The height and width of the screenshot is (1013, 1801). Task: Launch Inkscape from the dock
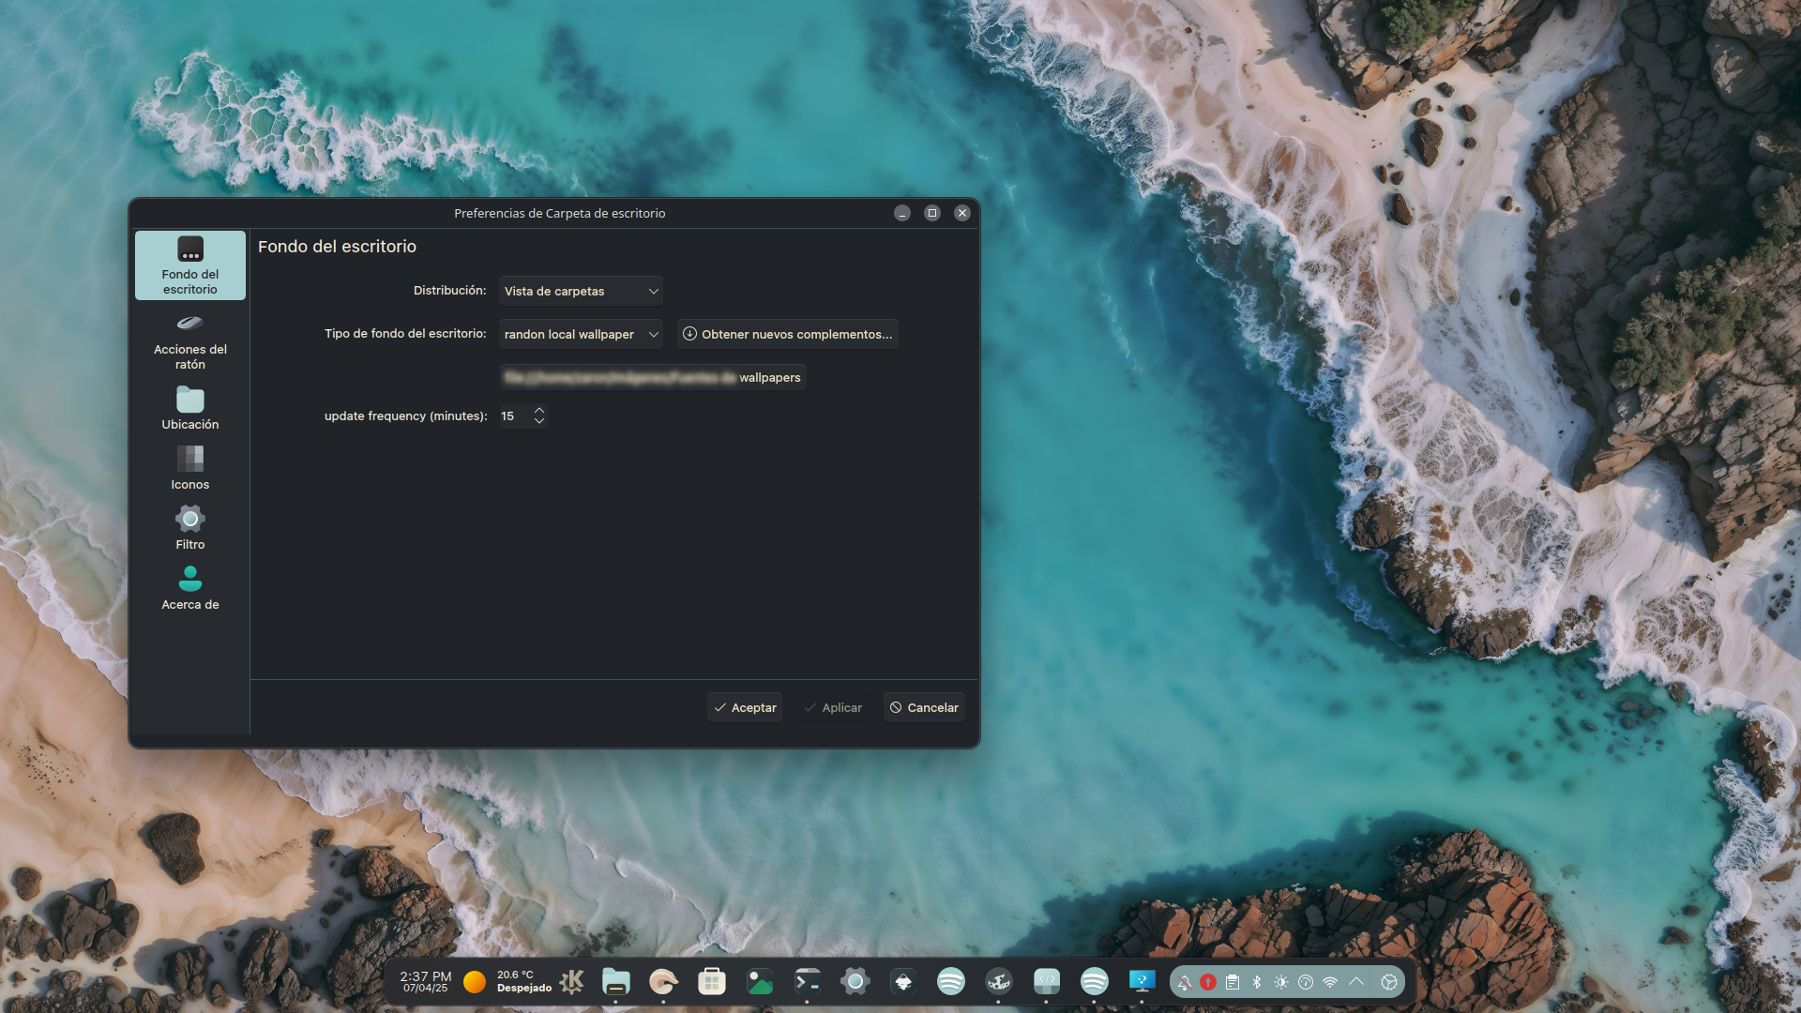pyautogui.click(x=903, y=981)
